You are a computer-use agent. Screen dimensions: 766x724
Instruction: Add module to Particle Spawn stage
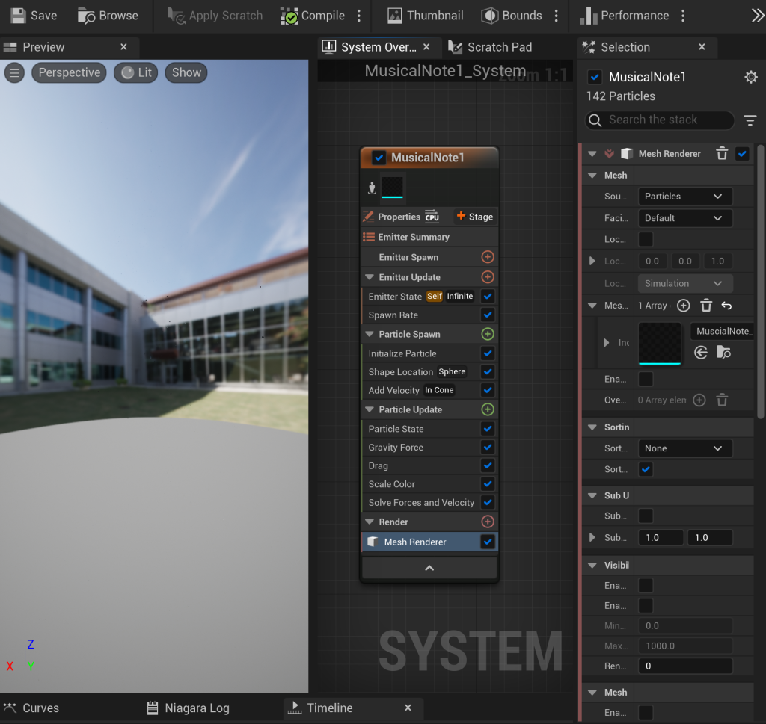(488, 335)
